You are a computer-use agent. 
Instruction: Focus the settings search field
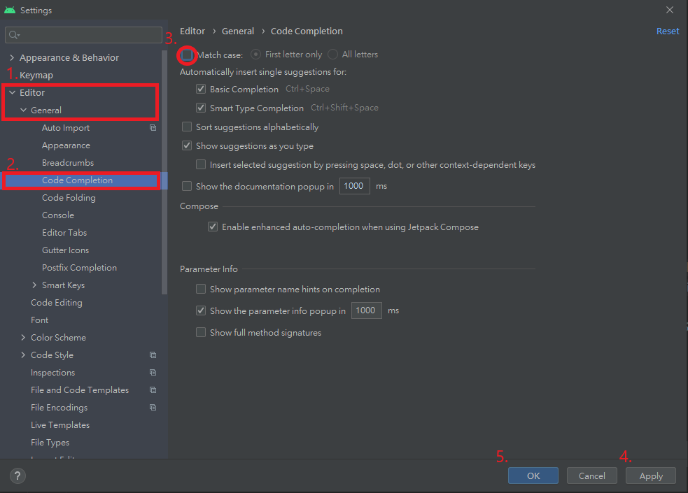point(83,35)
